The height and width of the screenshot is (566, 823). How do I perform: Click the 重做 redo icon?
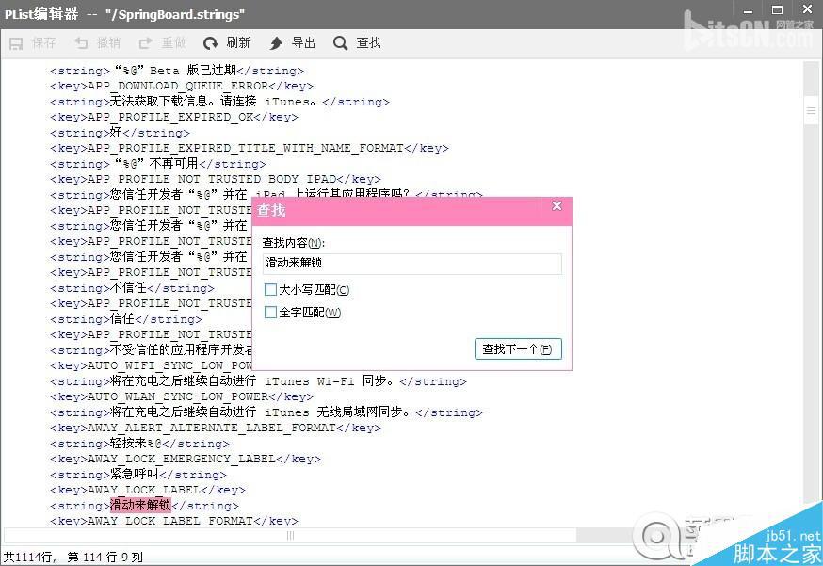(x=145, y=43)
